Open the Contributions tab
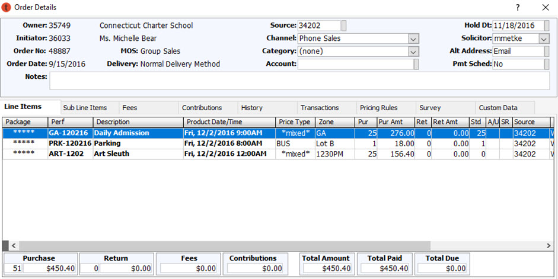 coord(208,108)
